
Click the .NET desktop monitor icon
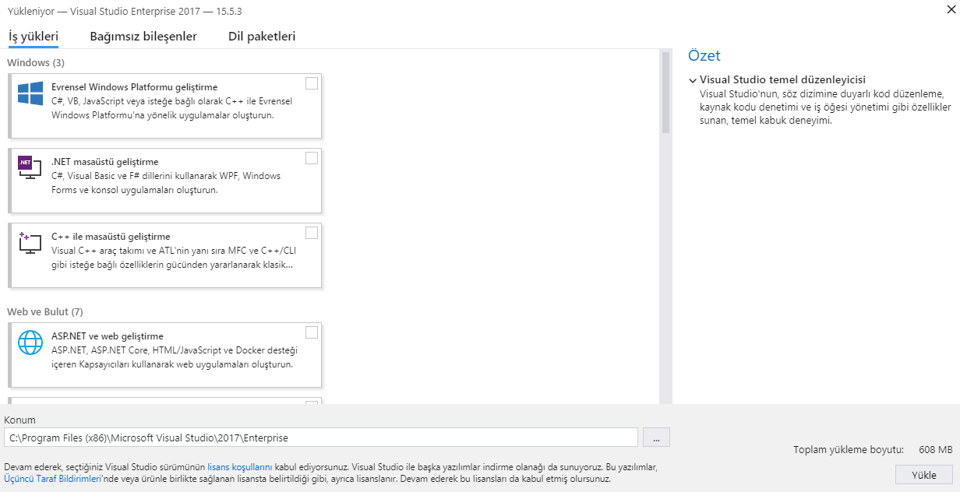click(30, 167)
